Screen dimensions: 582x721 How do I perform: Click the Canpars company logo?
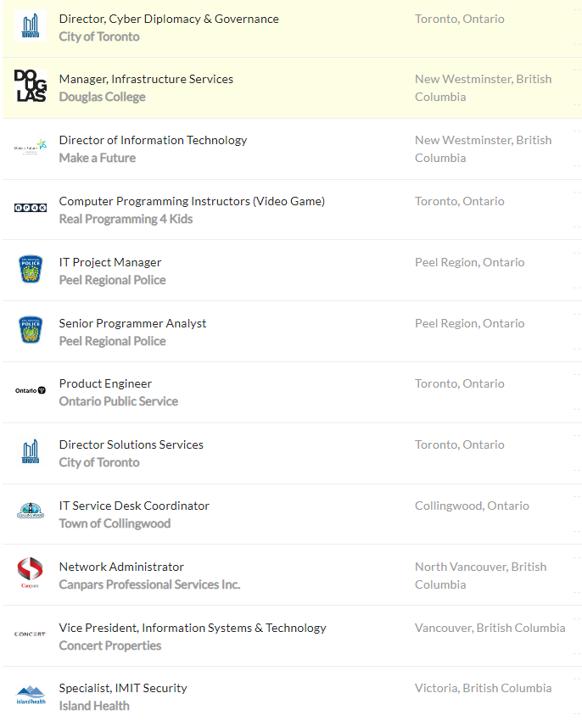(31, 573)
